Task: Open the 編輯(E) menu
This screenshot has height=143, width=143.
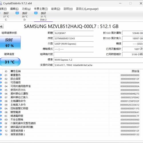Action: pos(14,9)
